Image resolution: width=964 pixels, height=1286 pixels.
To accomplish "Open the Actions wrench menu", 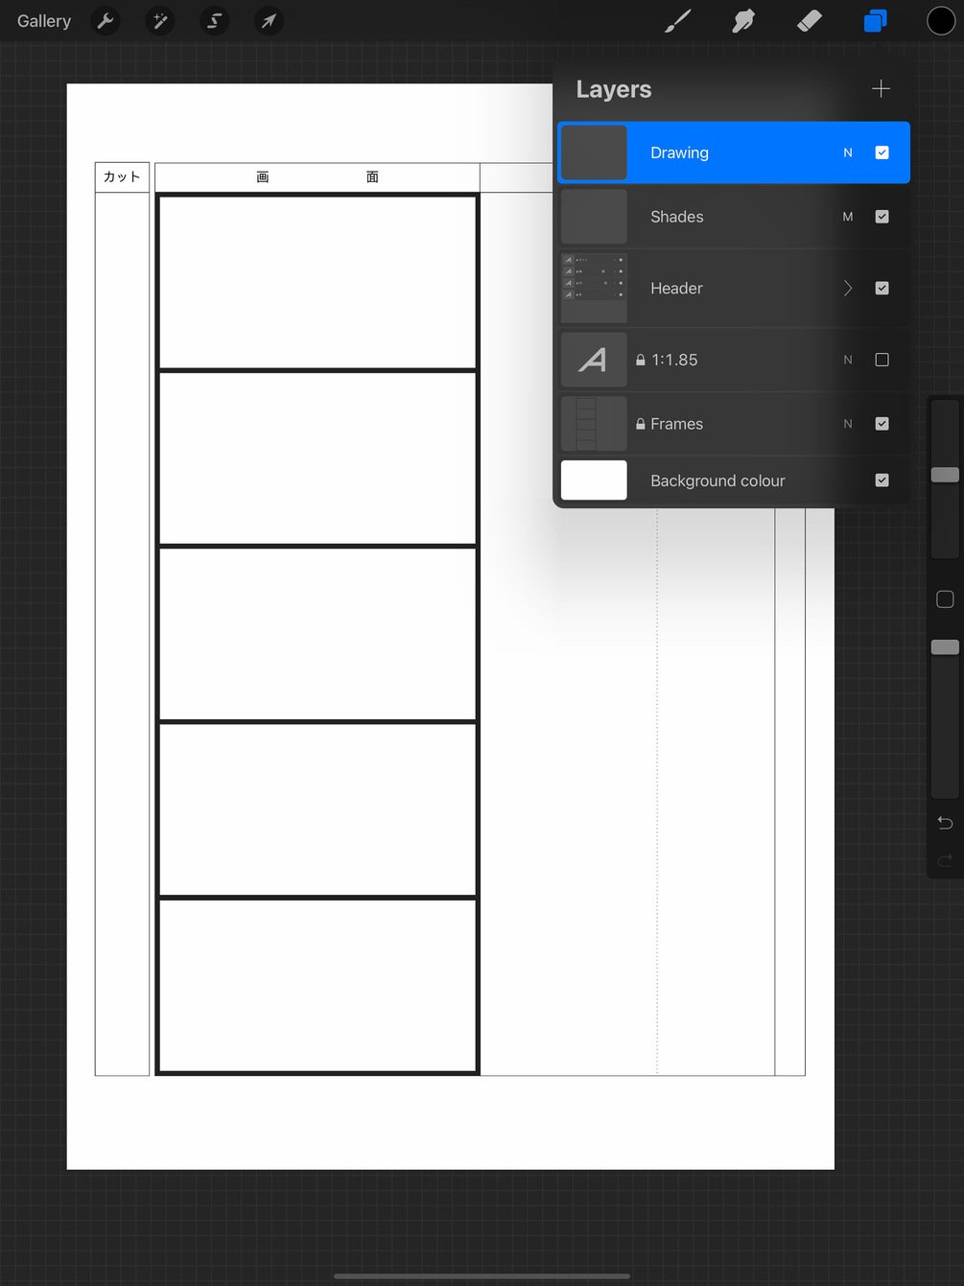I will (106, 21).
